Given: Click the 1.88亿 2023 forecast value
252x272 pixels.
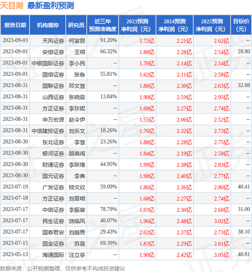Looking at the screenshot, I should [x=147, y=142].
